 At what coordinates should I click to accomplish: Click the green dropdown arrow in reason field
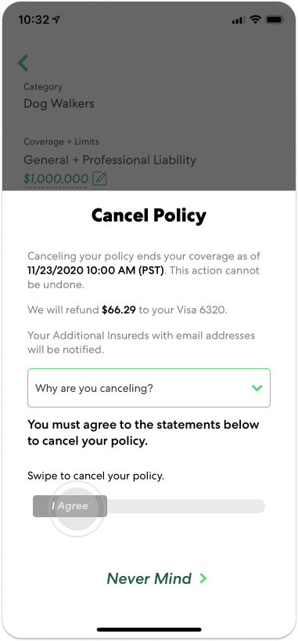click(x=257, y=388)
